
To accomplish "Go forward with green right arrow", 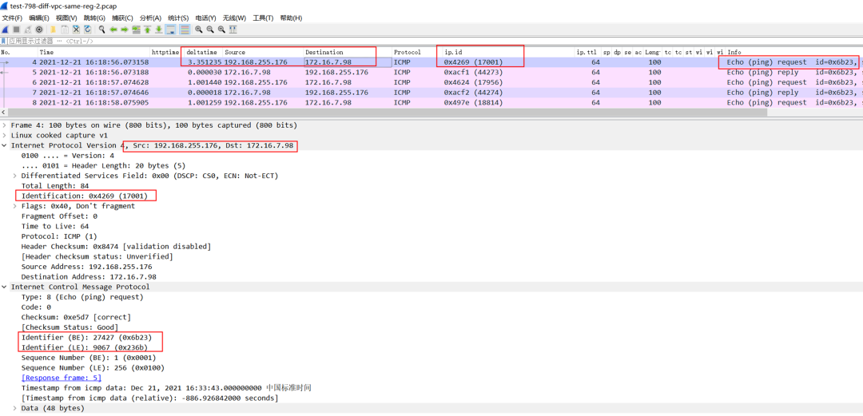I will coord(125,30).
